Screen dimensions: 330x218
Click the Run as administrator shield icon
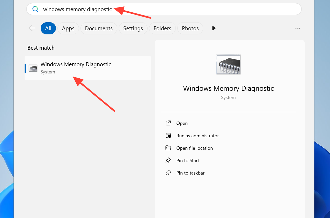(168, 136)
